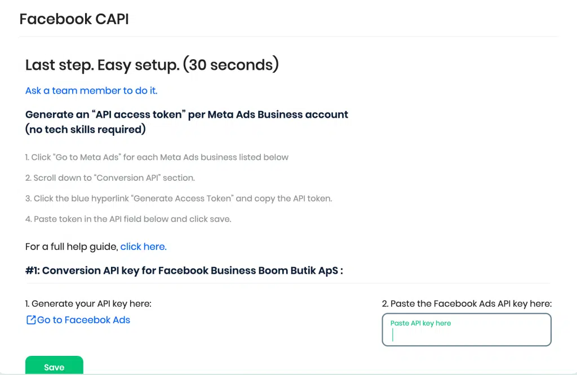The height and width of the screenshot is (375, 577).
Task: Click the Generate your API key here label
Action: click(88, 303)
